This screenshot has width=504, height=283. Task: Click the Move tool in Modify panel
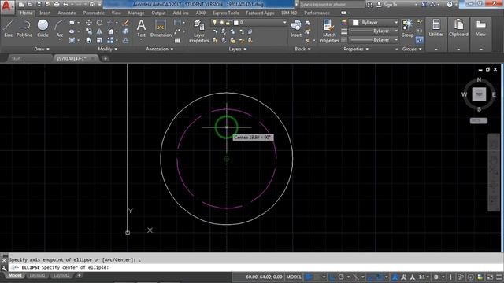point(89,23)
